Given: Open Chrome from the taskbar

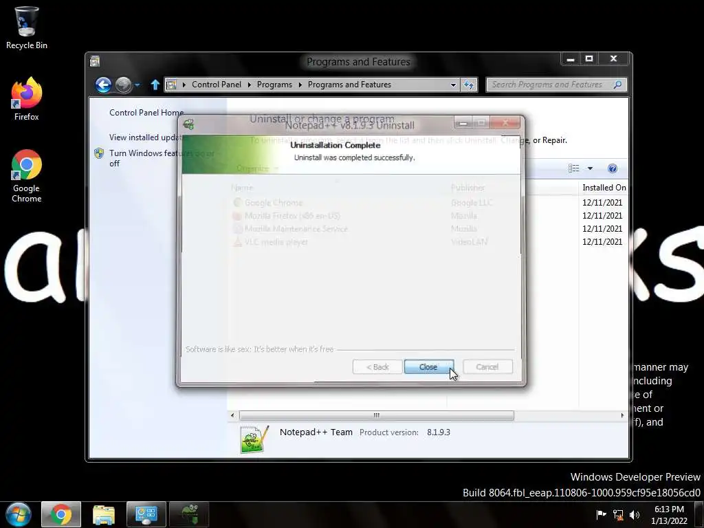Looking at the screenshot, I should point(61,514).
